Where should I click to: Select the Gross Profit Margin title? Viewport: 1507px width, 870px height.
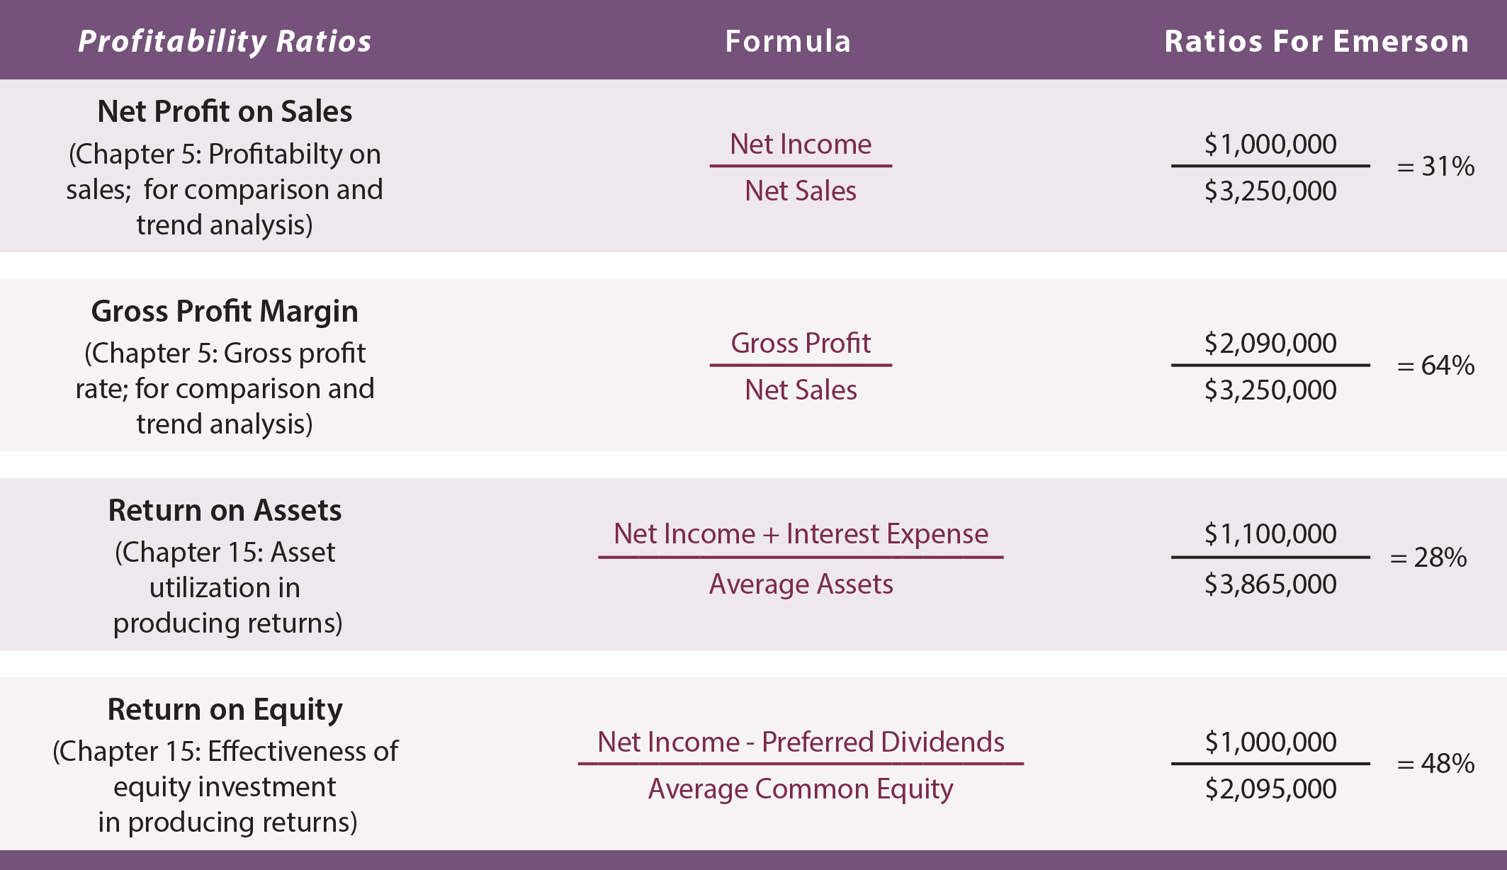225,311
